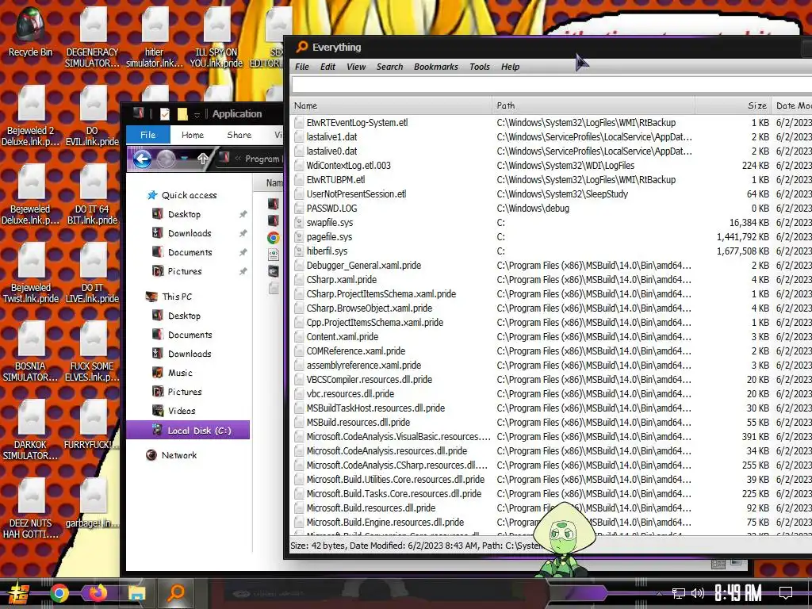Open DEGENERACY SIMULATOR desktop shortcut
This screenshot has width=812, height=609.
pyautogui.click(x=93, y=37)
